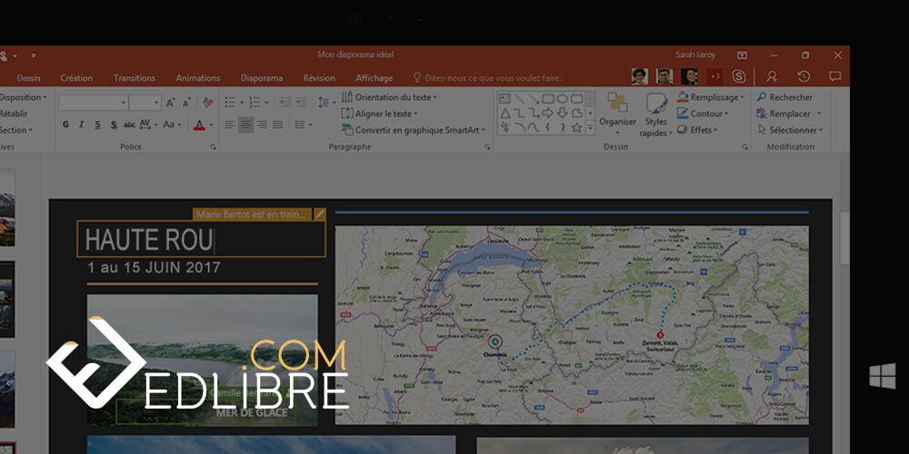909x454 pixels.
Task: Open the Sélectionner dropdown
Action: click(x=790, y=130)
